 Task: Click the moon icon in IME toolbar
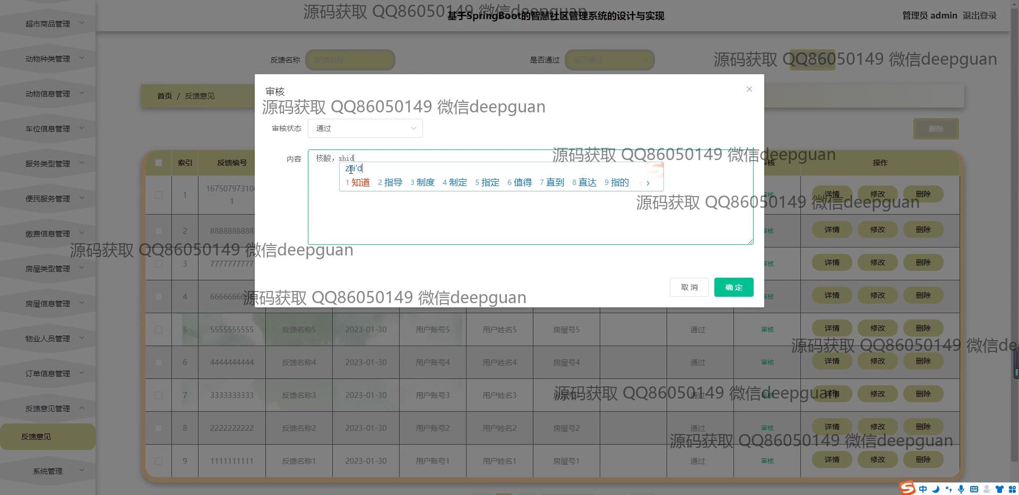coord(936,489)
